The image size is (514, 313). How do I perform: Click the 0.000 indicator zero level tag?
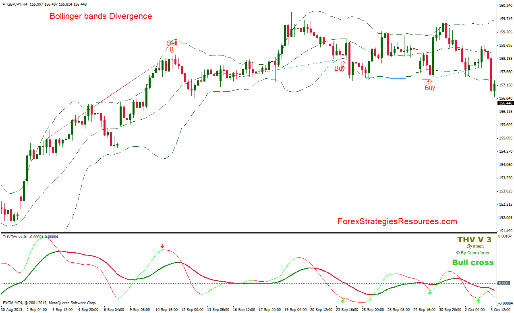504,283
